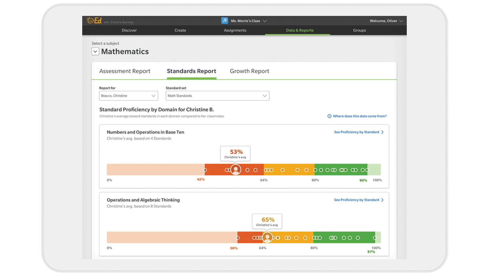Click the class avatar icon beside Ms. Morris's Class
The image size is (489, 275).
[225, 21]
